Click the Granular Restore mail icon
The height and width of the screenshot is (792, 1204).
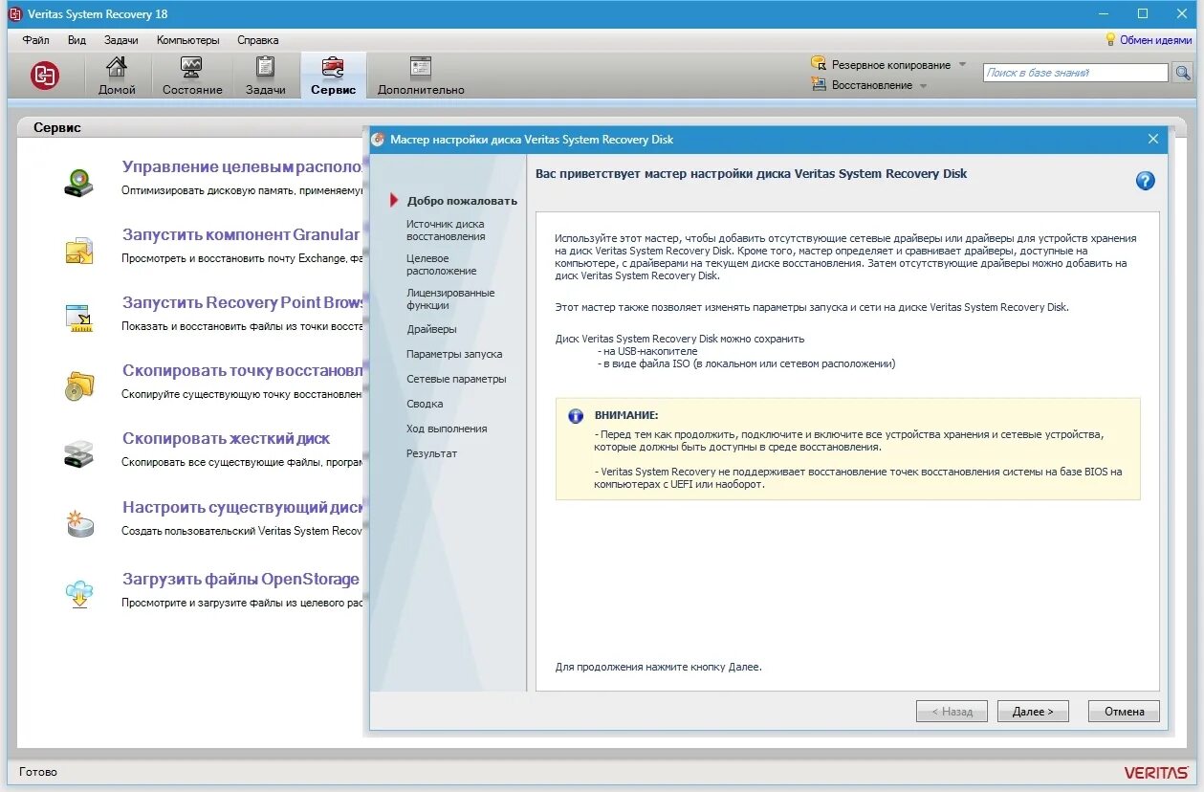point(79,251)
